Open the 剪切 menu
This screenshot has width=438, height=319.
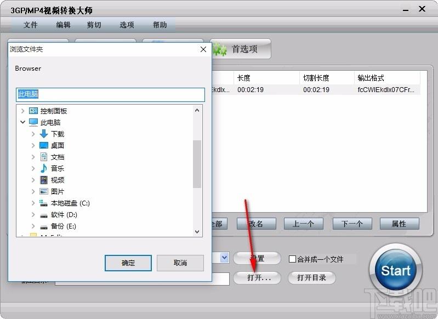point(94,25)
